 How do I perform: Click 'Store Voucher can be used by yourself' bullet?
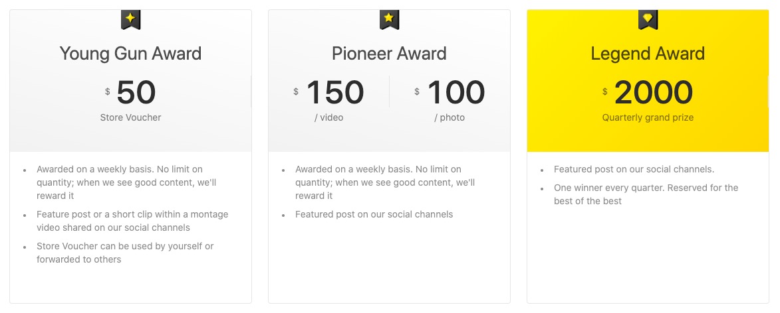(x=125, y=253)
